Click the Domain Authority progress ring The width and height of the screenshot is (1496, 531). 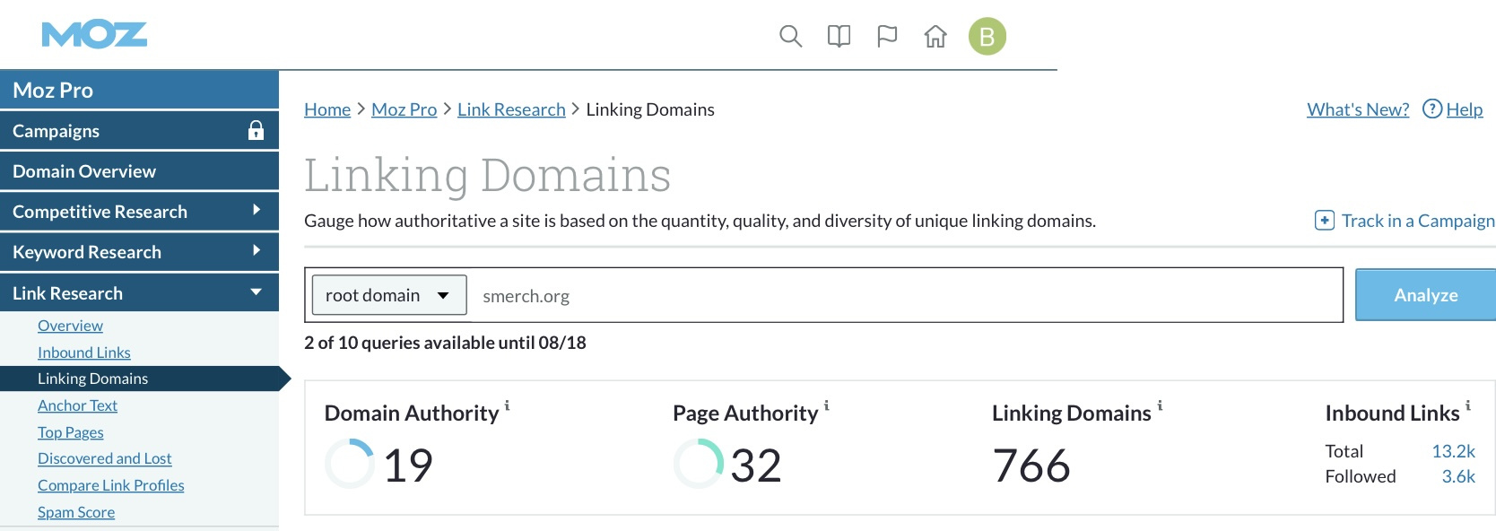[x=349, y=464]
